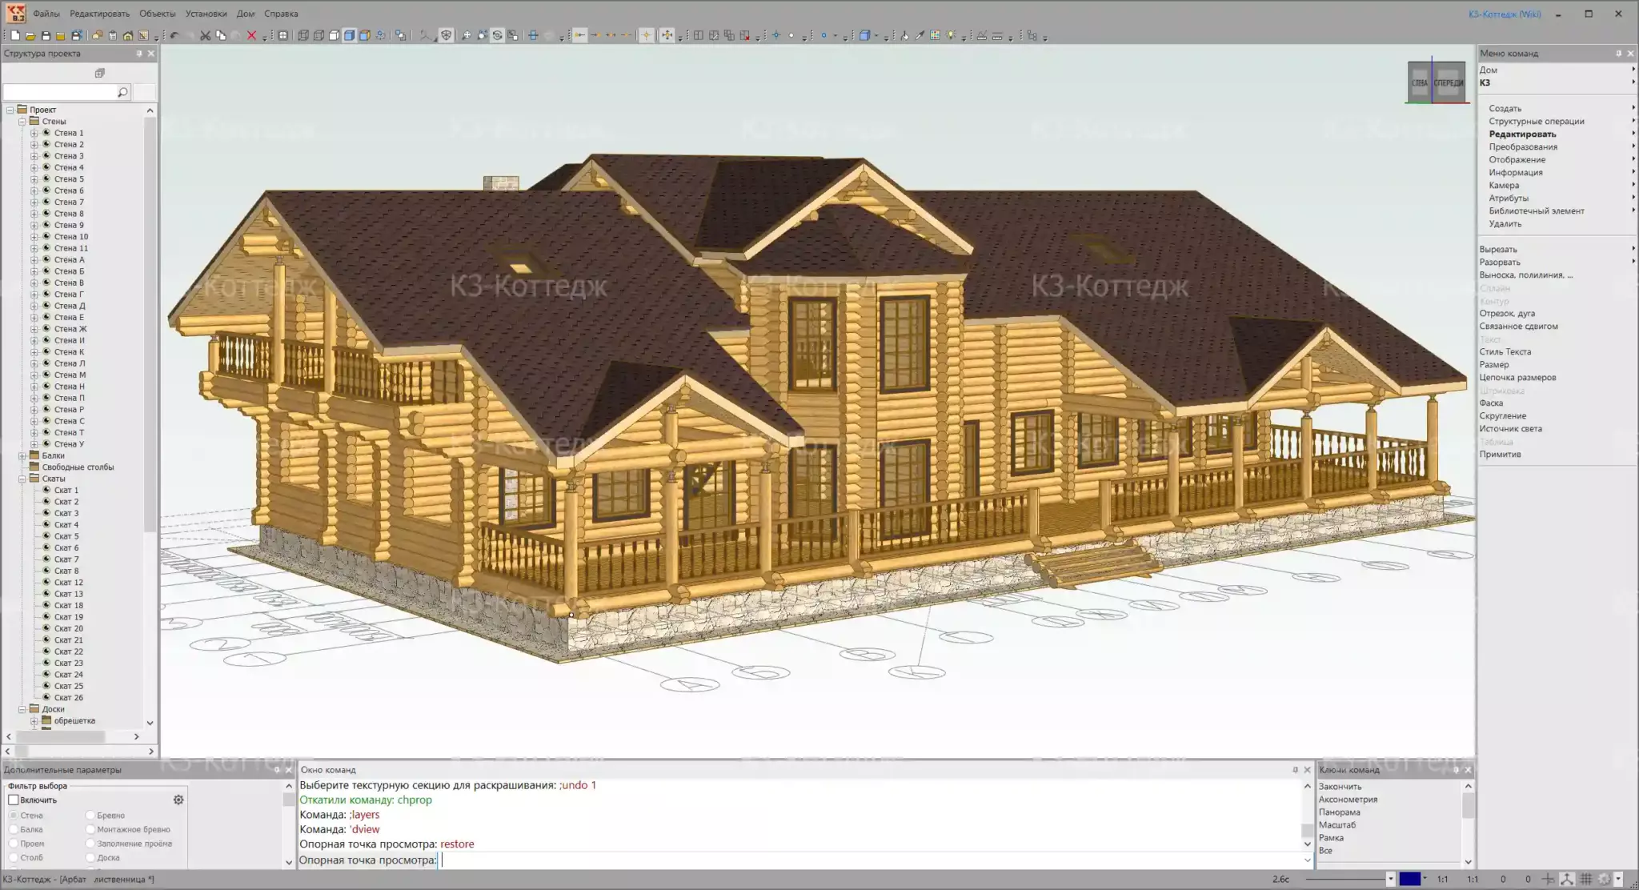
Task: Click the paint bucket fill icon
Action: [x=904, y=35]
